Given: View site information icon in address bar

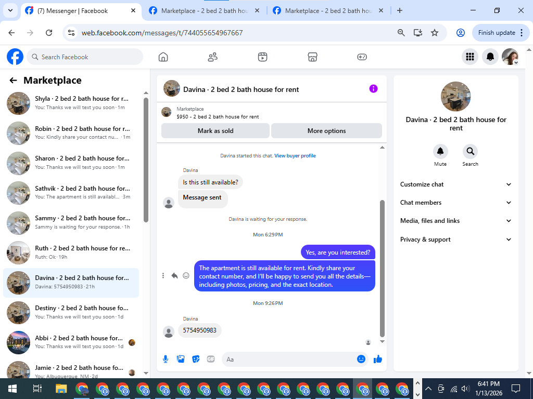Looking at the screenshot, I should (71, 33).
